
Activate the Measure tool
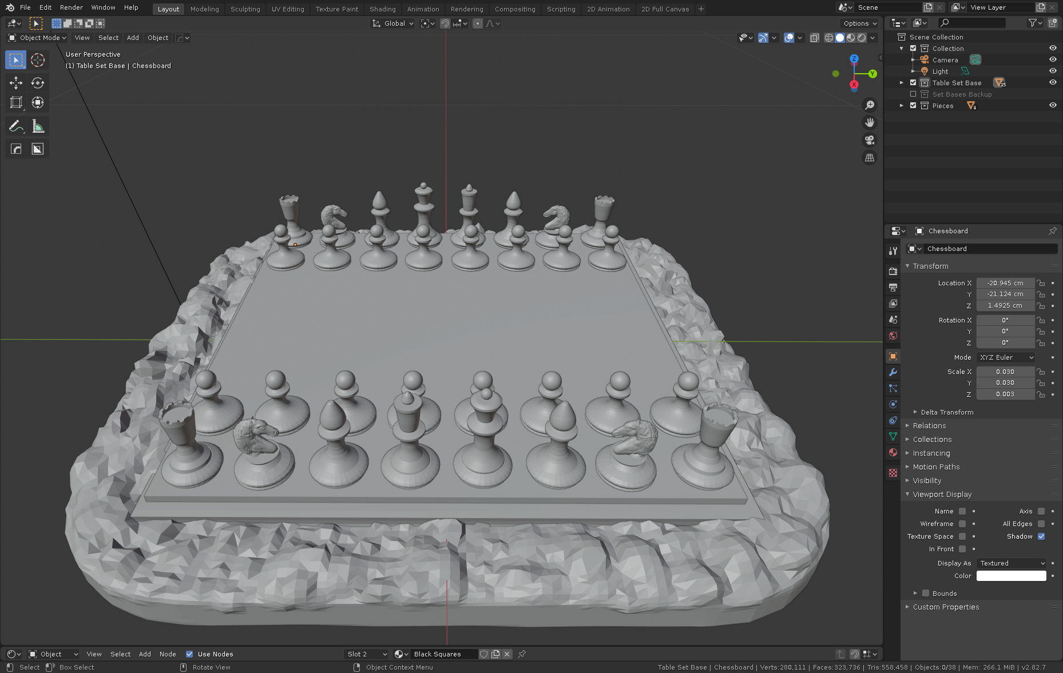[38, 126]
